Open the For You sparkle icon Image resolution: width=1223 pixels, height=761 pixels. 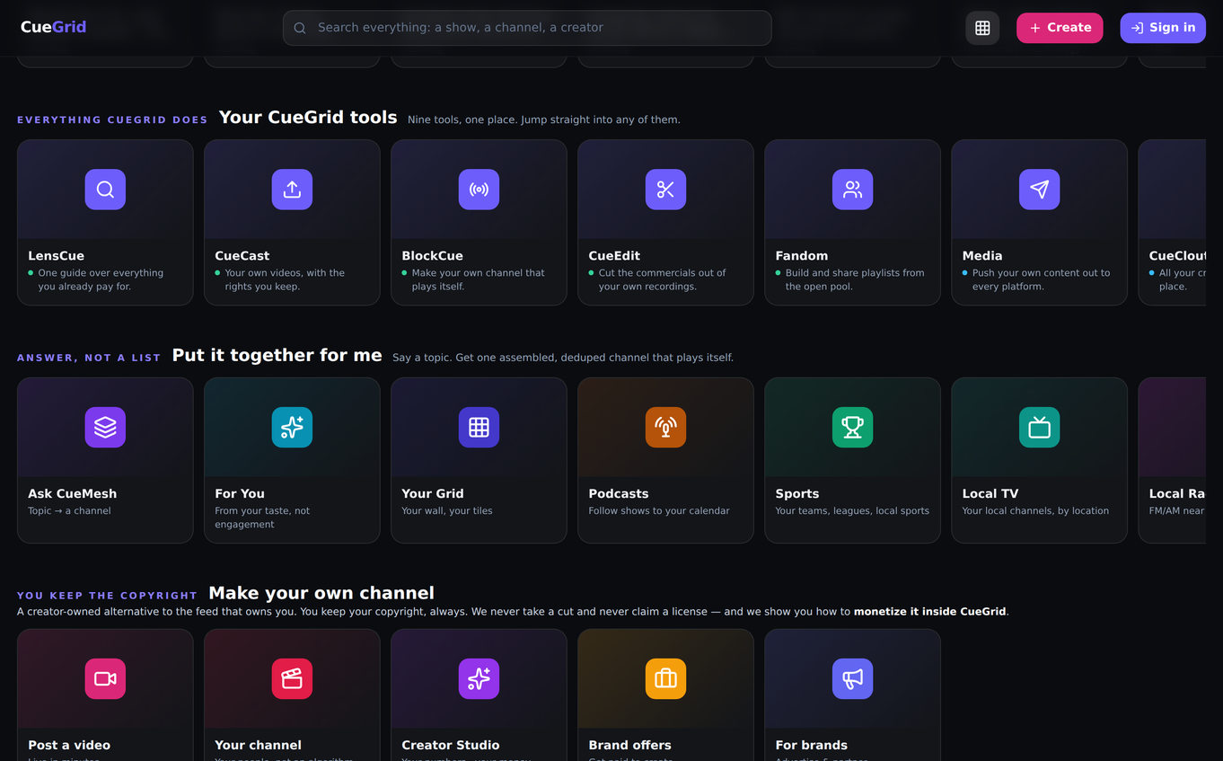click(x=292, y=427)
